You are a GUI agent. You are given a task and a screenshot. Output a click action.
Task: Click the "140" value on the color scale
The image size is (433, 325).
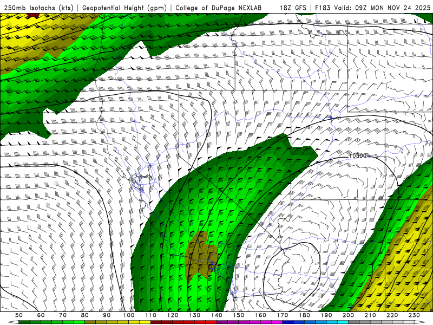pyautogui.click(x=216, y=315)
